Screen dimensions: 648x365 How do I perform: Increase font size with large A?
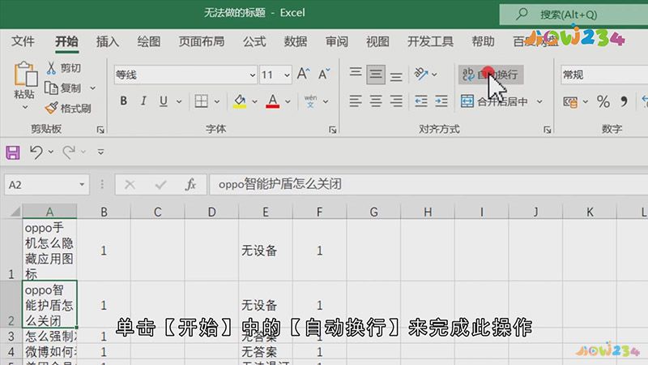point(303,75)
